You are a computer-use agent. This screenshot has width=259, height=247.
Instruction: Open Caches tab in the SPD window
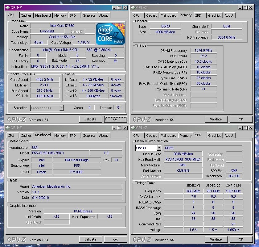click(152, 136)
